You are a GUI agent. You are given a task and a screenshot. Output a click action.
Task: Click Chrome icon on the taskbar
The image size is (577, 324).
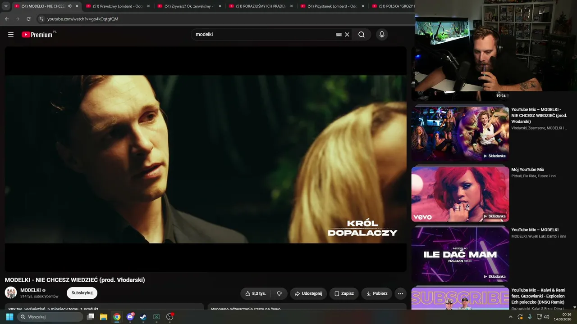click(x=117, y=317)
